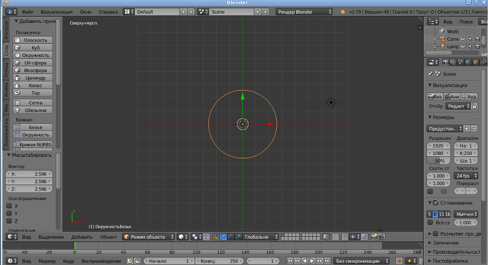Open the Глобально orientation dropdown
Screen dimensions: 488x265
click(260, 237)
